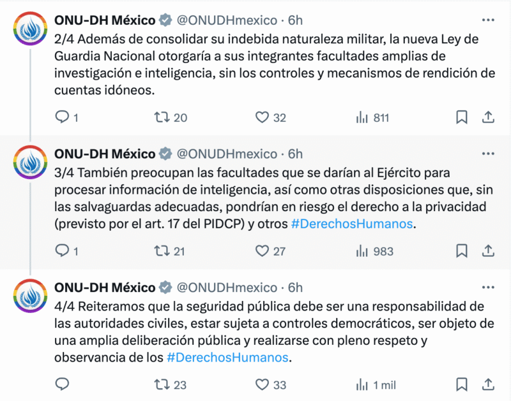Like the 2/4 tweet showing 32 likes
The height and width of the screenshot is (401, 511).
pos(262,117)
